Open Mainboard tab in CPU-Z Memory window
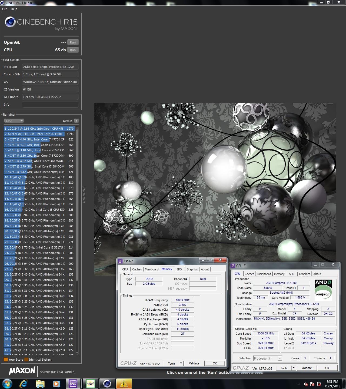 tap(152, 269)
